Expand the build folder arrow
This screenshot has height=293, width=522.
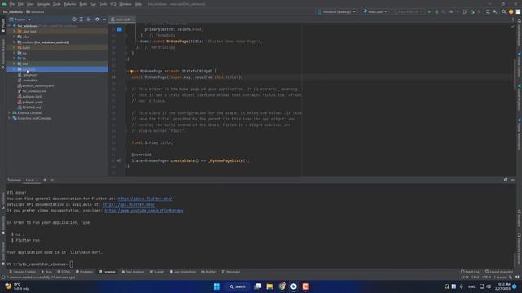(x=14, y=47)
